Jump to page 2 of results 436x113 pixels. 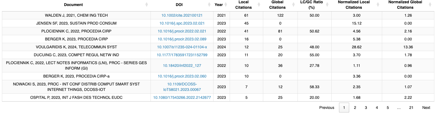[x=355, y=108]
